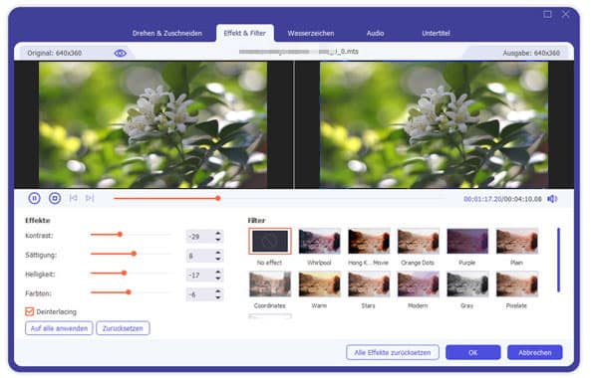
Task: Click Alle Effekte zurücksetzen
Action: (393, 352)
